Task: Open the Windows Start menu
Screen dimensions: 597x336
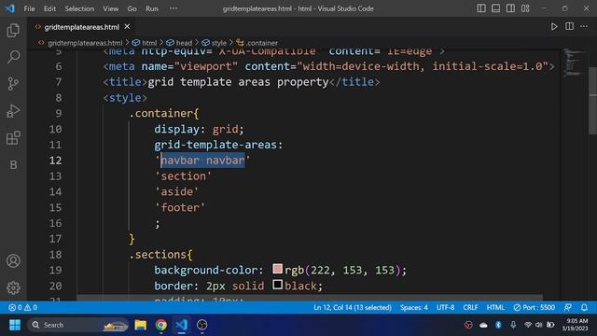Action: (x=15, y=325)
